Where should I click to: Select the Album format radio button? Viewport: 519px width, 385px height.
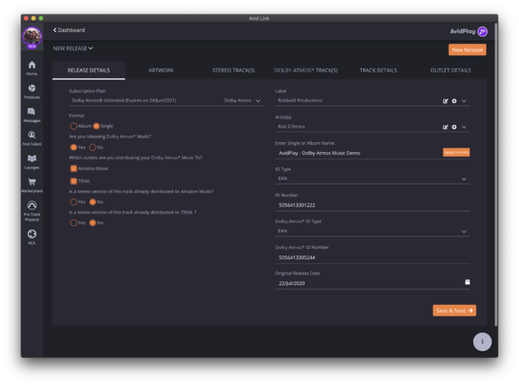pos(74,126)
